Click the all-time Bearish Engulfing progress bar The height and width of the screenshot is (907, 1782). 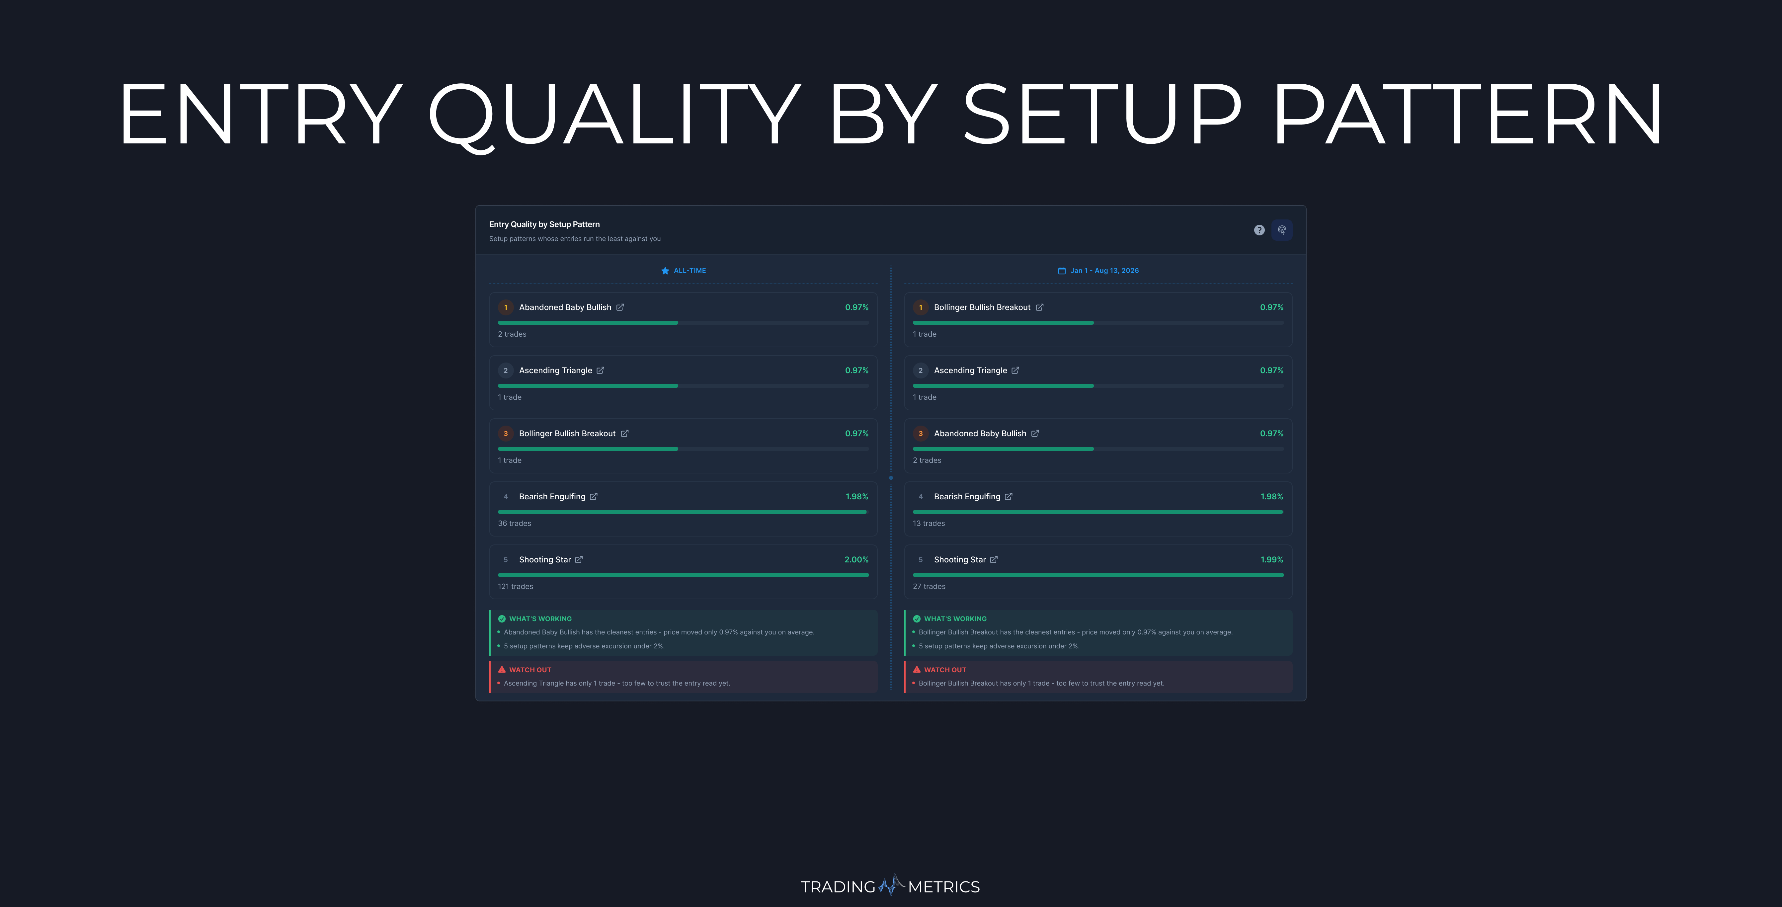click(684, 512)
